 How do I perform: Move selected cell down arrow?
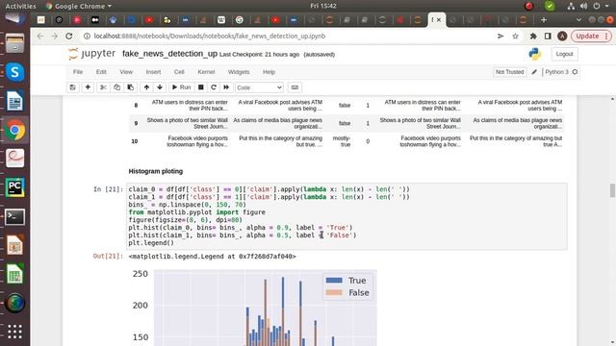[160, 87]
